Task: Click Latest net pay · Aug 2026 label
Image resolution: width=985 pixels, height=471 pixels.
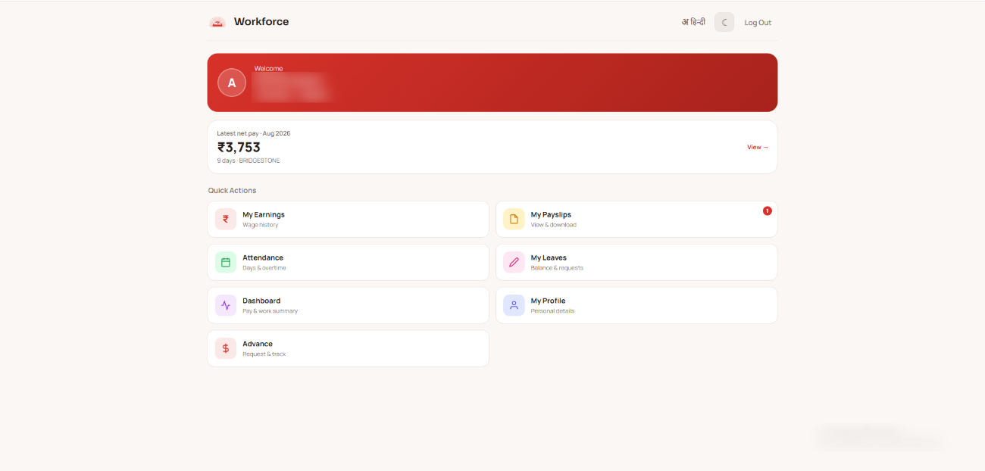Action: coord(254,133)
